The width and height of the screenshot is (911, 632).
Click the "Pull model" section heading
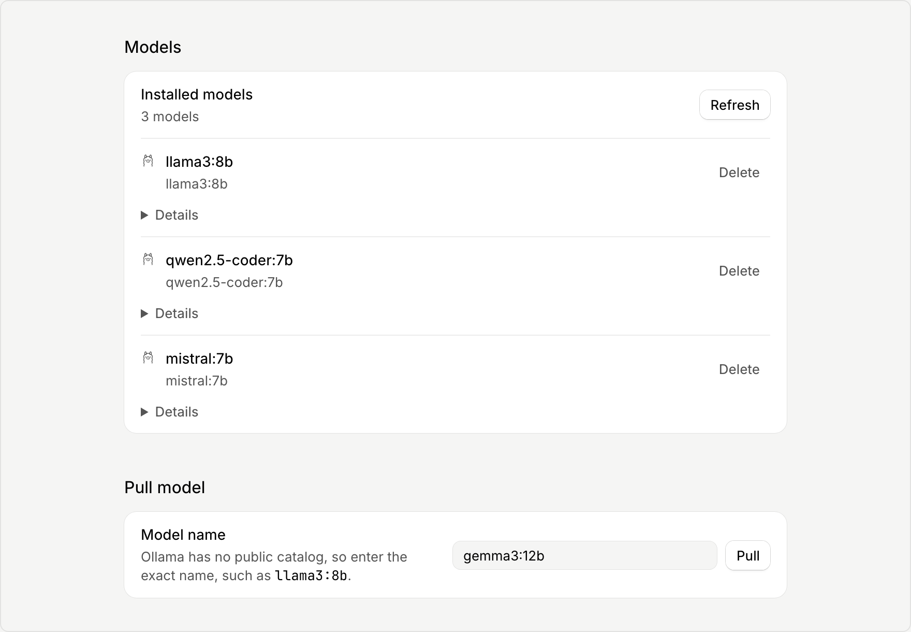(x=165, y=487)
